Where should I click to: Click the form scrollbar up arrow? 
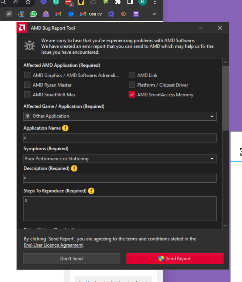click(226, 63)
